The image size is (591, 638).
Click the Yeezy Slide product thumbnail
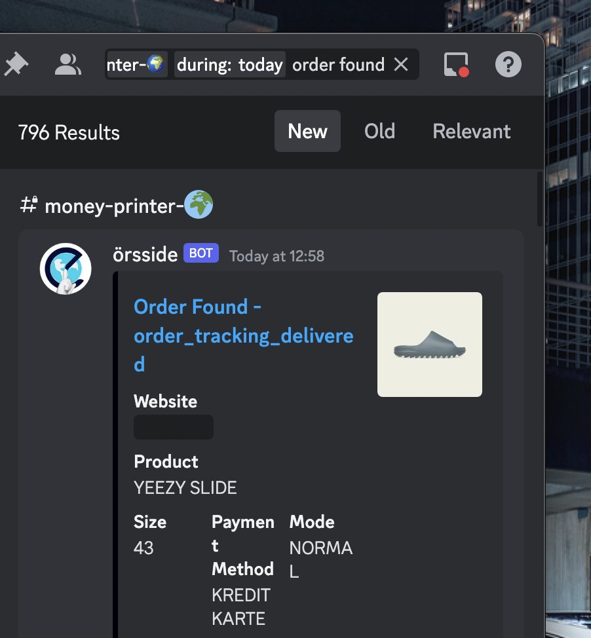pos(429,344)
